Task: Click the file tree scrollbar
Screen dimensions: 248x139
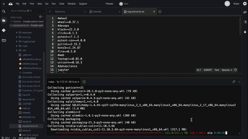Action: [44, 86]
